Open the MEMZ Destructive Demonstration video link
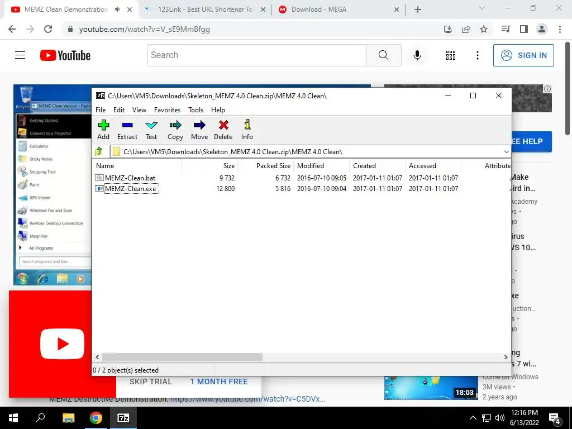 tap(248, 399)
